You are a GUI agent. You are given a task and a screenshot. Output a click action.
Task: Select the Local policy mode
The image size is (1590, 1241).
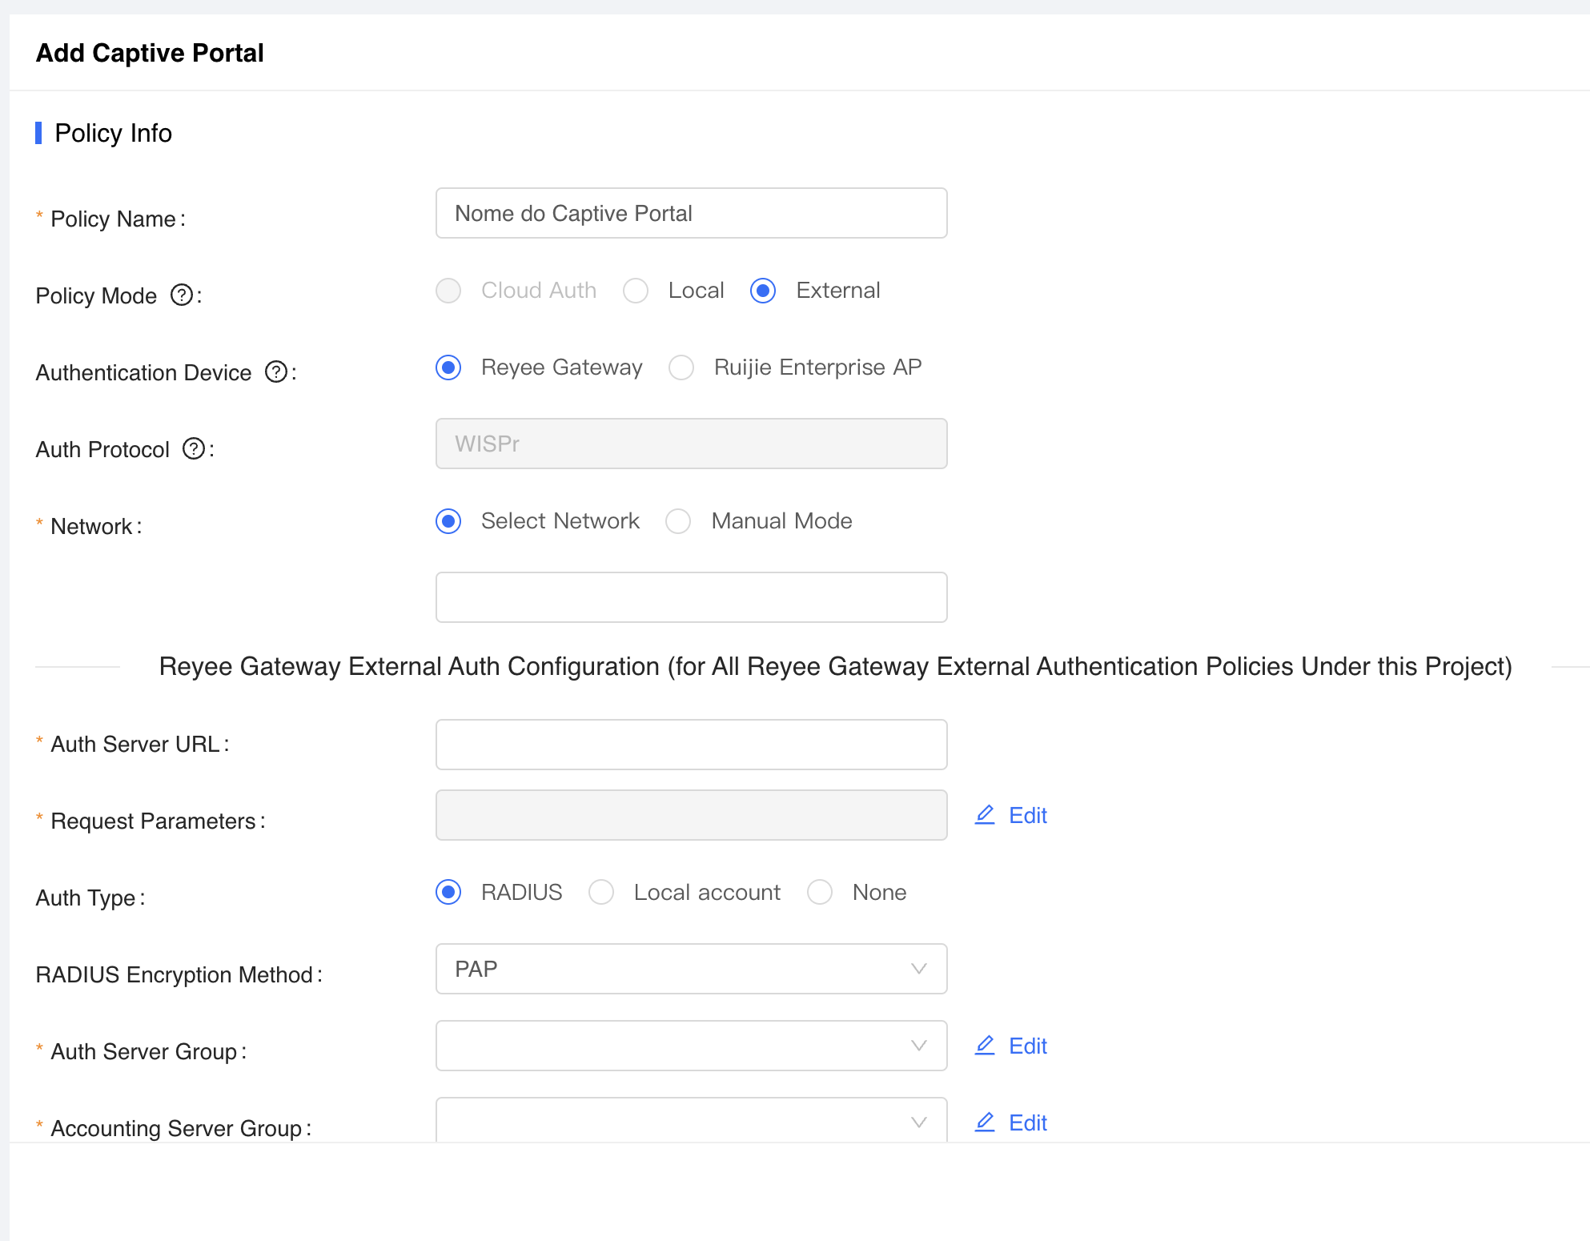pos(636,291)
